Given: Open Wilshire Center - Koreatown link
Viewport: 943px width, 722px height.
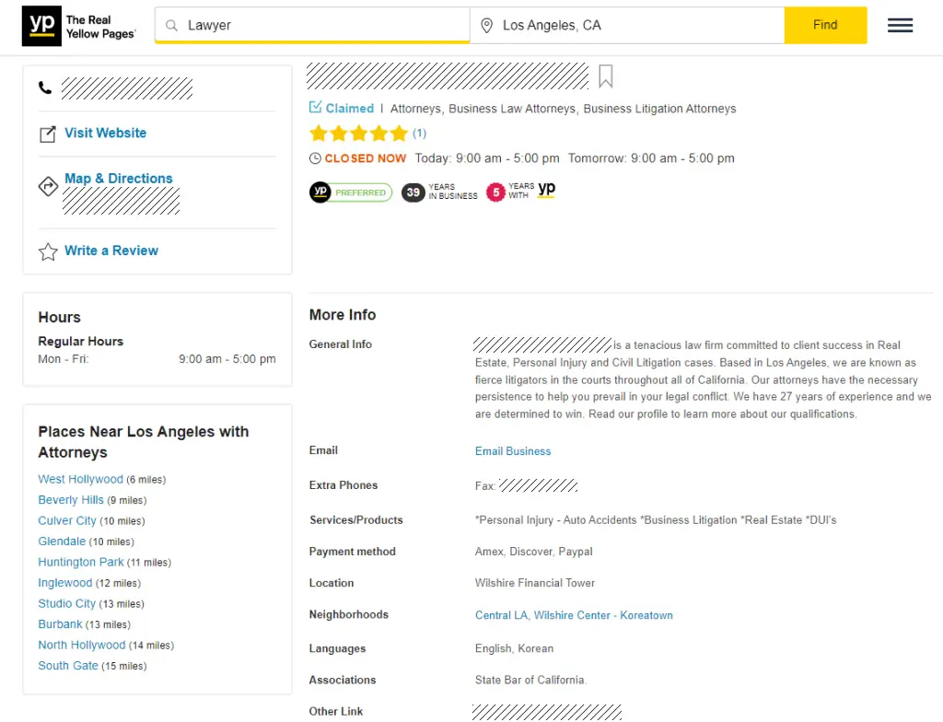Looking at the screenshot, I should 603,615.
